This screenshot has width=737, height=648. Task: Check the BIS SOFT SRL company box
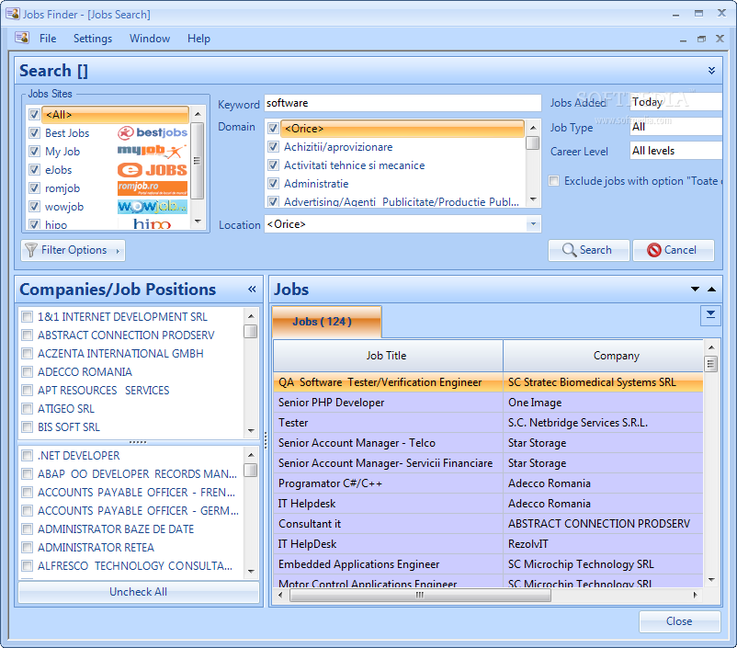pos(28,427)
